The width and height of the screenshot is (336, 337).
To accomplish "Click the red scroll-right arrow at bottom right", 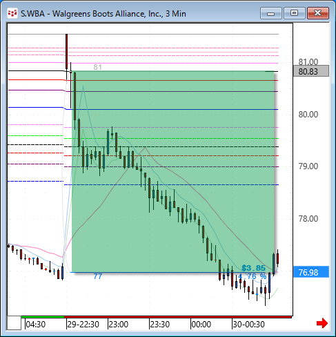I will (x=322, y=323).
